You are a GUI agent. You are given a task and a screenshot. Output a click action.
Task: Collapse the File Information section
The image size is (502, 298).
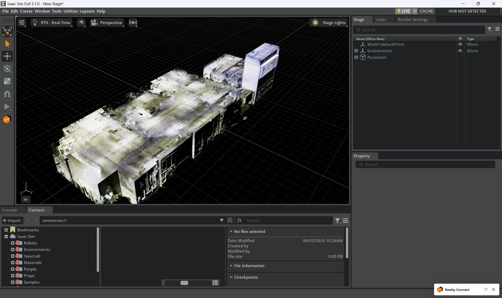point(231,266)
